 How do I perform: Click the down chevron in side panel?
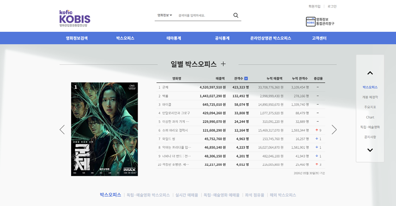[x=370, y=150]
